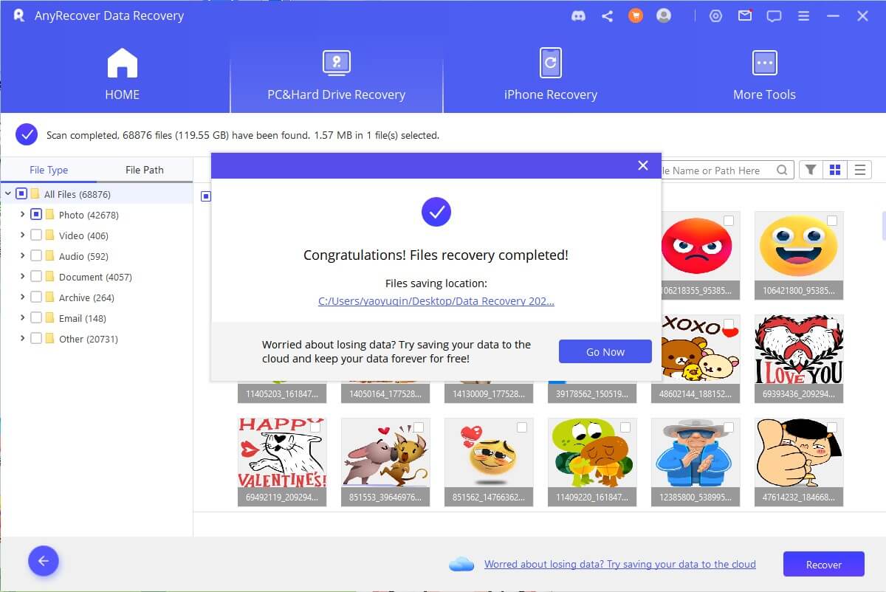Open the Discord community icon

click(x=577, y=16)
